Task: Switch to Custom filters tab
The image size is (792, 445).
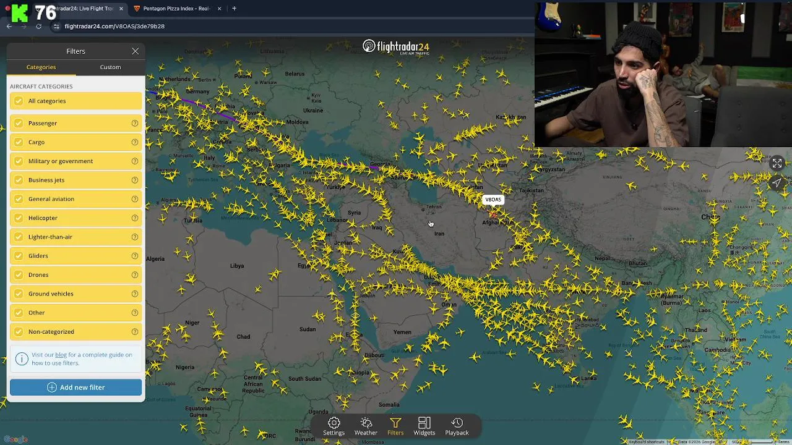Action: click(110, 67)
